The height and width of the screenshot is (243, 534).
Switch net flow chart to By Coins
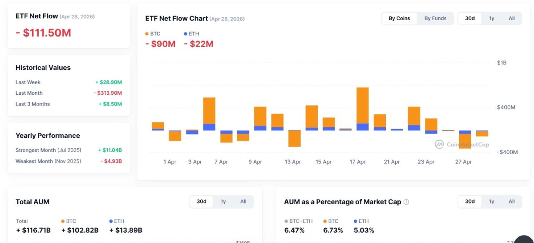click(399, 18)
